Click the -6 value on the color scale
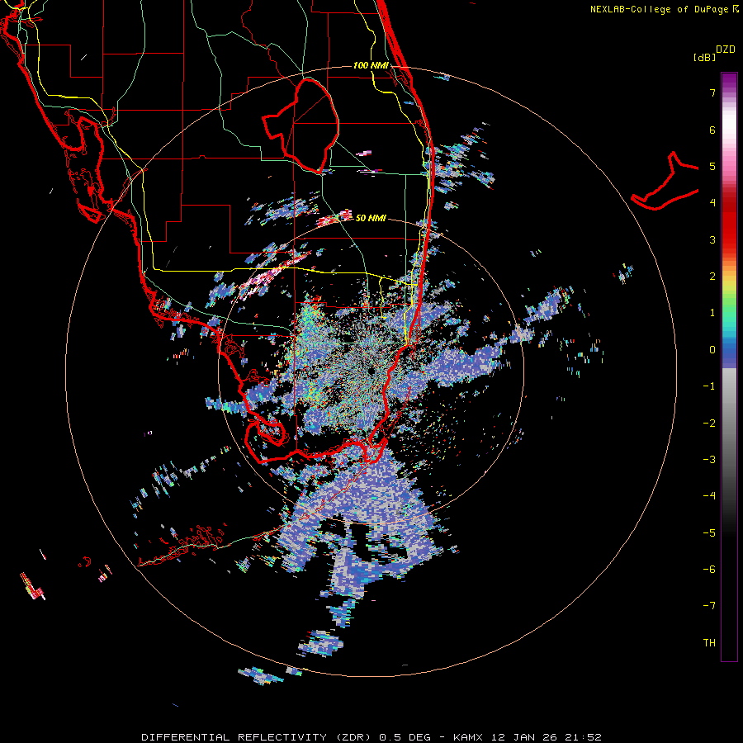Image resolution: width=743 pixels, height=743 pixels. pyautogui.click(x=709, y=570)
